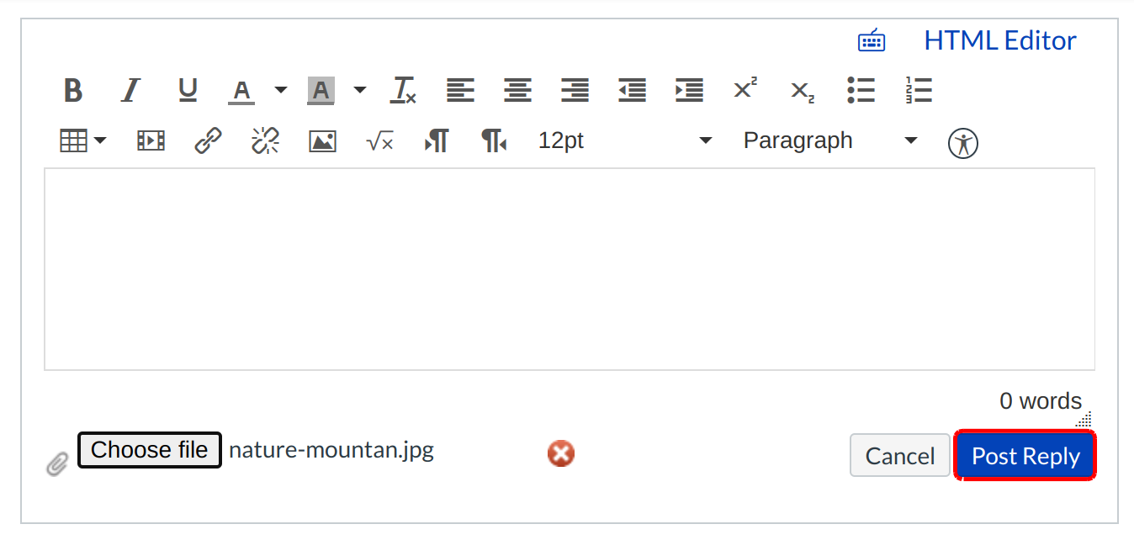
Task: Embed a media recording
Action: (150, 140)
